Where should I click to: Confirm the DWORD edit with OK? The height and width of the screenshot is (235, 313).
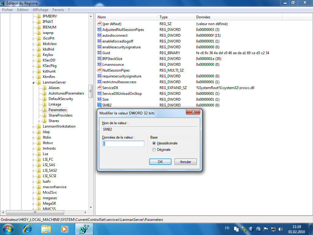(x=160, y=162)
